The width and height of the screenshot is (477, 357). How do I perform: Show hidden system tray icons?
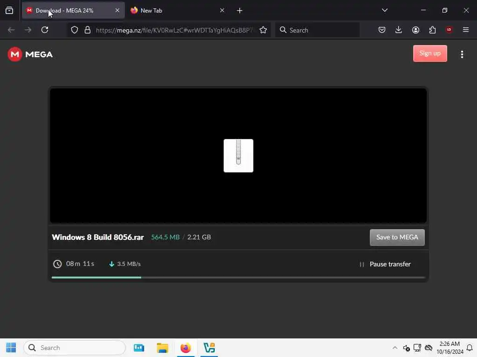[x=395, y=348]
